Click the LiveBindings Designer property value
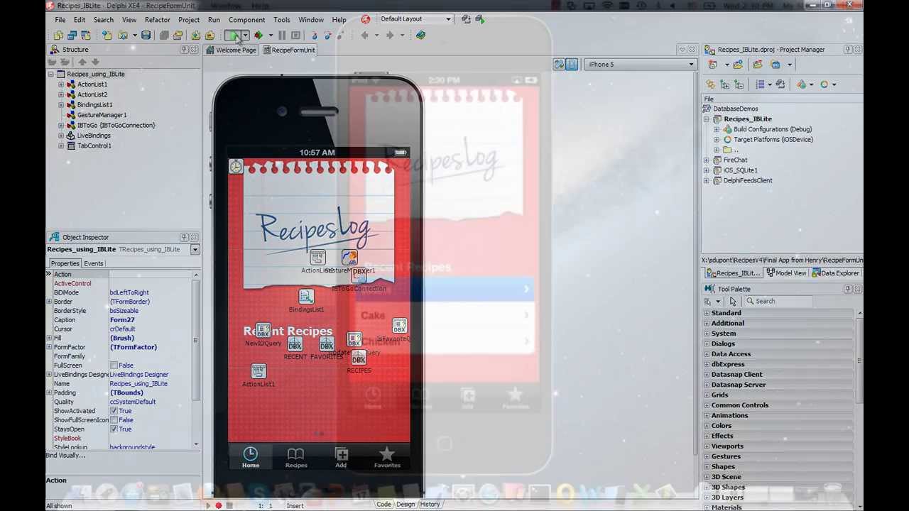This screenshot has width=909, height=511. tap(139, 375)
